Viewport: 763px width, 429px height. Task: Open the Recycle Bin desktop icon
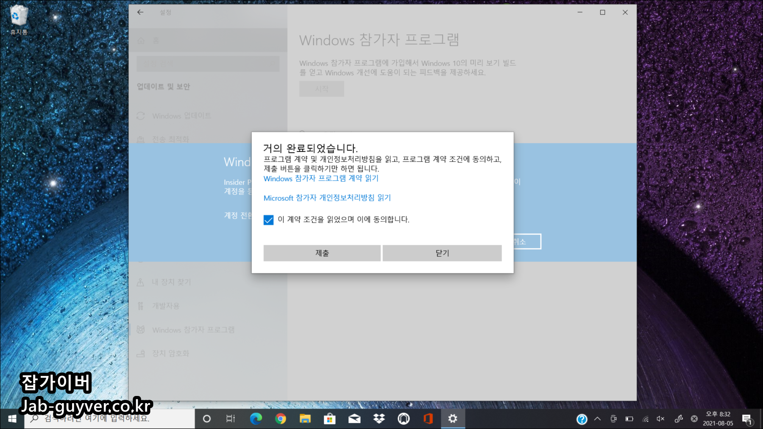[x=19, y=20]
